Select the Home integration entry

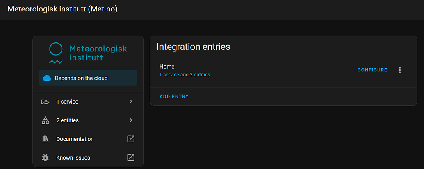click(x=167, y=67)
